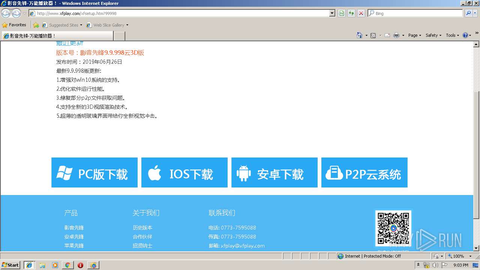Go back with the browser Back arrow
The image size is (480, 270).
[6, 13]
